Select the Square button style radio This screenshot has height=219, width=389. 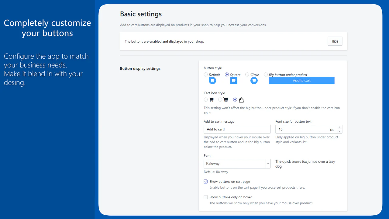(x=227, y=75)
